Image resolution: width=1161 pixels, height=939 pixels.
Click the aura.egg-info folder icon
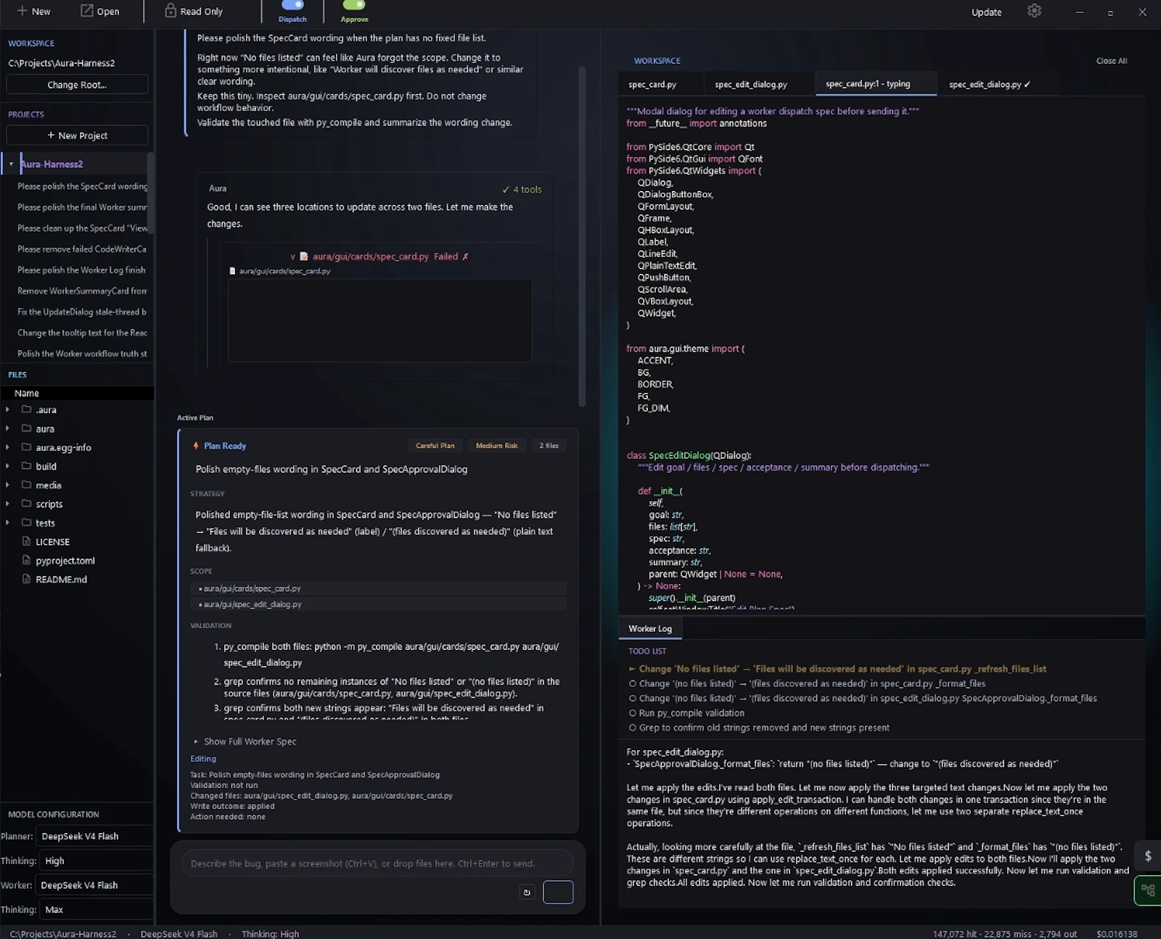[27, 447]
